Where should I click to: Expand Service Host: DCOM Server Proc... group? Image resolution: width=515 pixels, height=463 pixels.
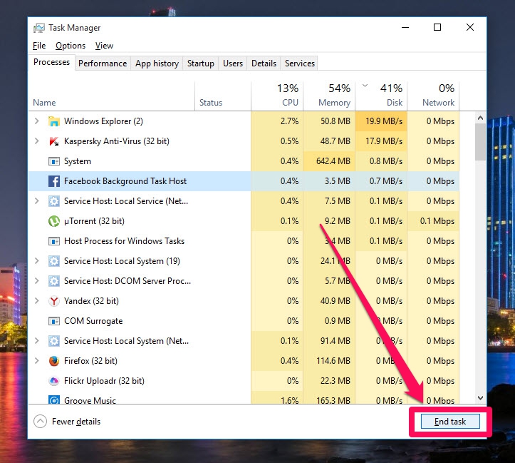coord(37,281)
